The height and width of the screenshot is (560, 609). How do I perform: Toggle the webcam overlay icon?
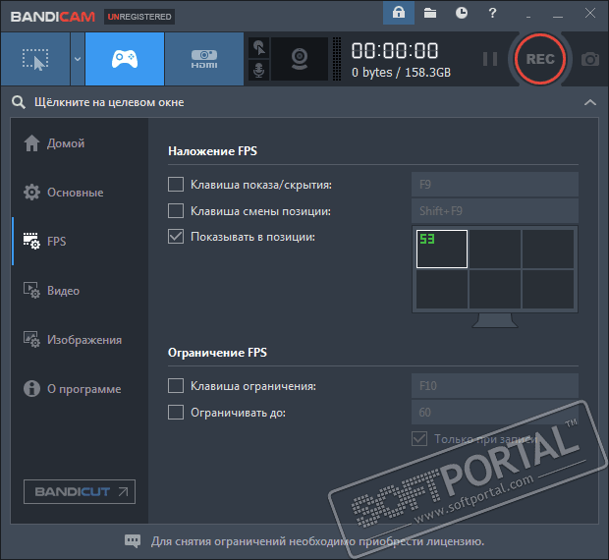click(x=300, y=59)
